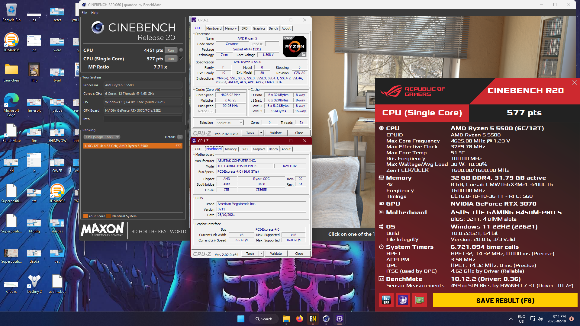Click ENG US language indicator

click(521, 319)
